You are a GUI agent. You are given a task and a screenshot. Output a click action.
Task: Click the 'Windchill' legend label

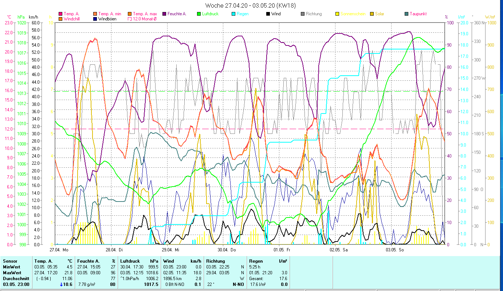click(72, 19)
